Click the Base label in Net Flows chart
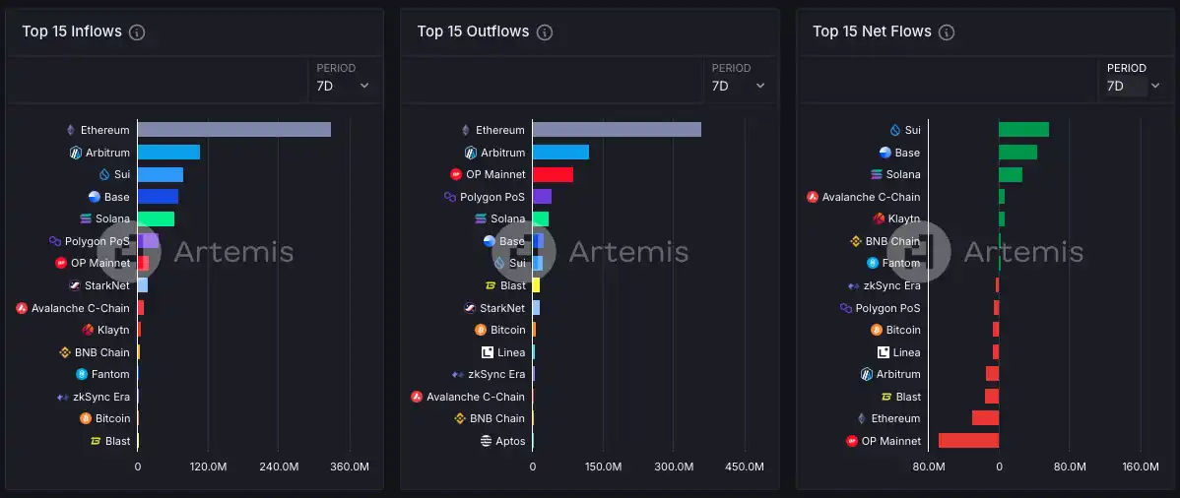Screen dimensions: 1180x498 click(907, 153)
